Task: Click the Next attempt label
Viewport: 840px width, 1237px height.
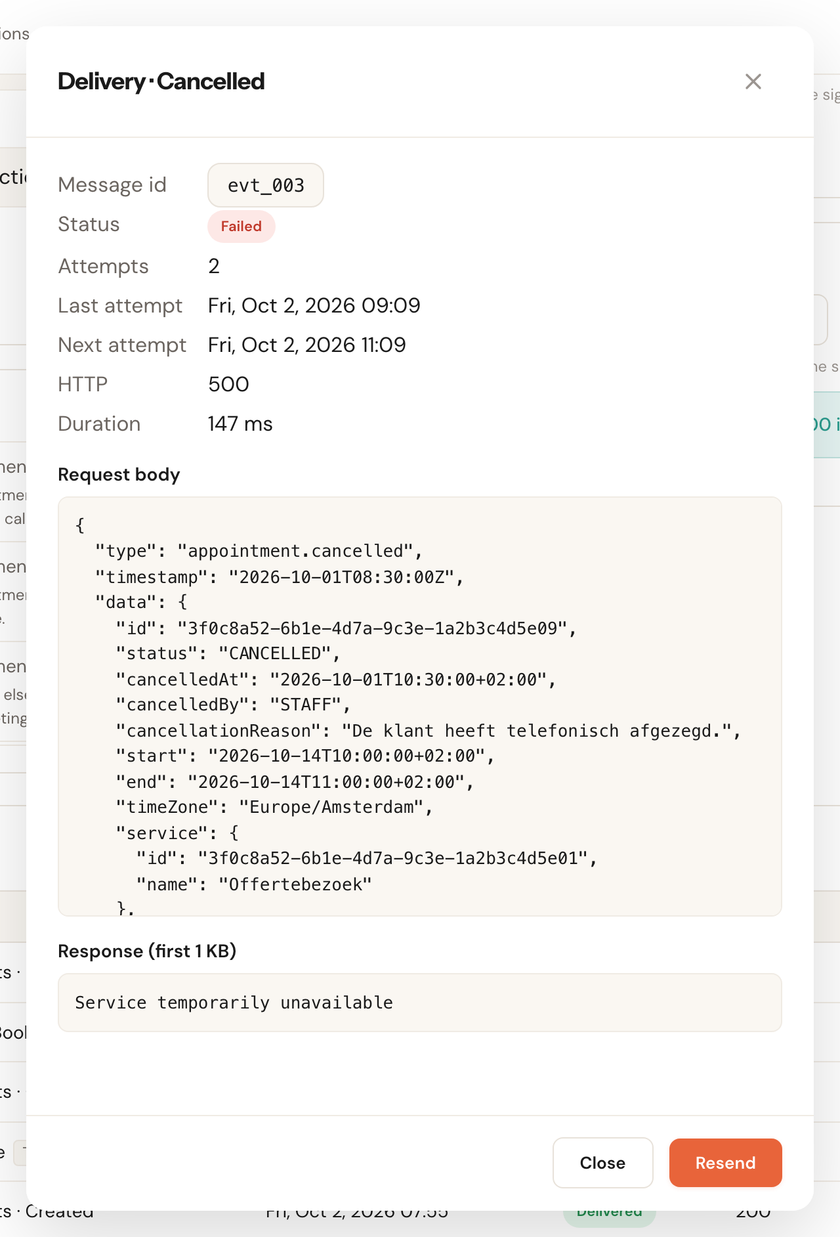Action: 122,345
